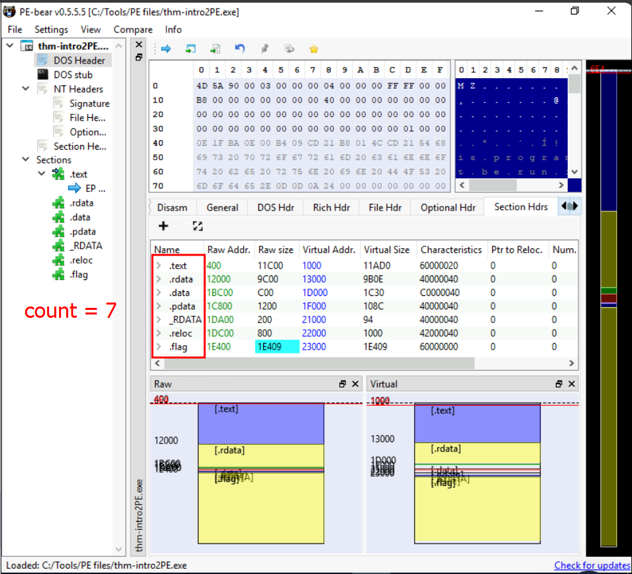The height and width of the screenshot is (574, 632).
Task: Switch to the Disasm tab
Action: click(x=172, y=208)
